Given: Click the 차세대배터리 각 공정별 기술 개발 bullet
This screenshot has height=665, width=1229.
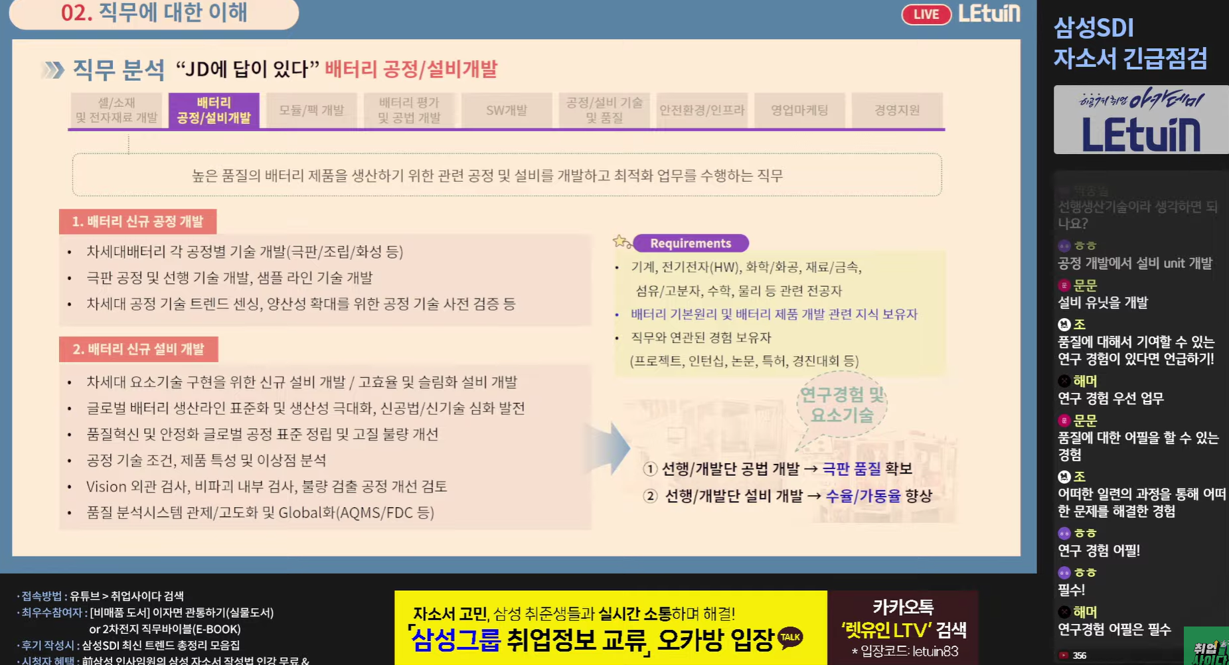Looking at the screenshot, I should coord(244,252).
